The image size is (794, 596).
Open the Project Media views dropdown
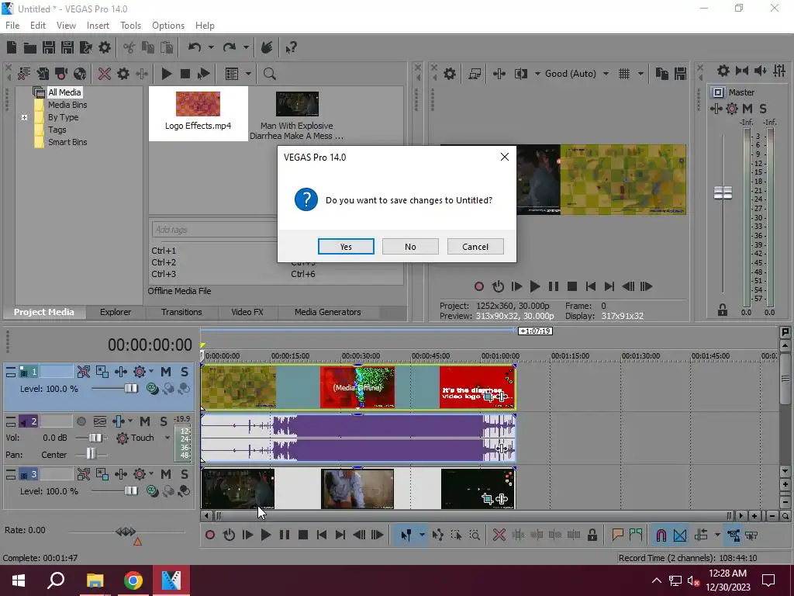248,74
